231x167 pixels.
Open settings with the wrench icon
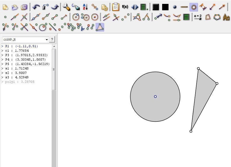(66, 7)
